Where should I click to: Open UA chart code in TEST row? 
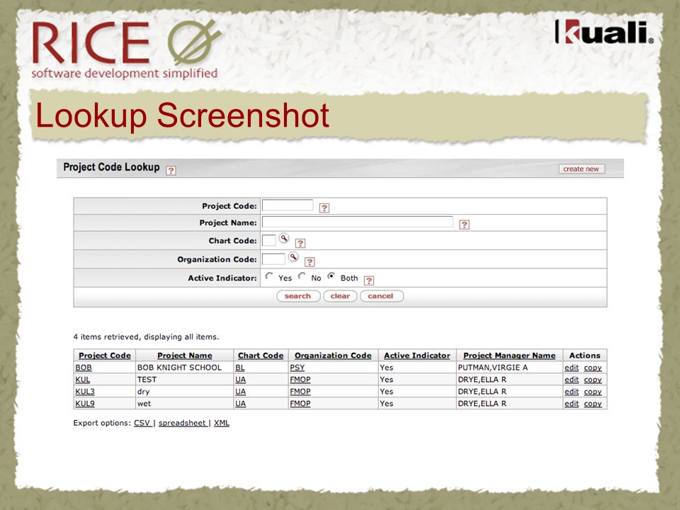pos(241,380)
